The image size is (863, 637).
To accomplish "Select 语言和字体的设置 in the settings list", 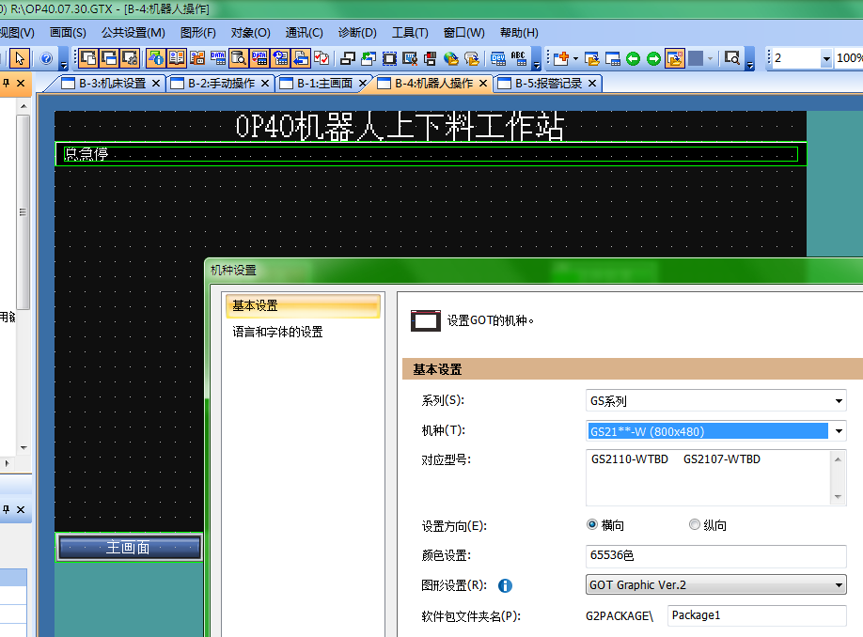I will pos(278,332).
